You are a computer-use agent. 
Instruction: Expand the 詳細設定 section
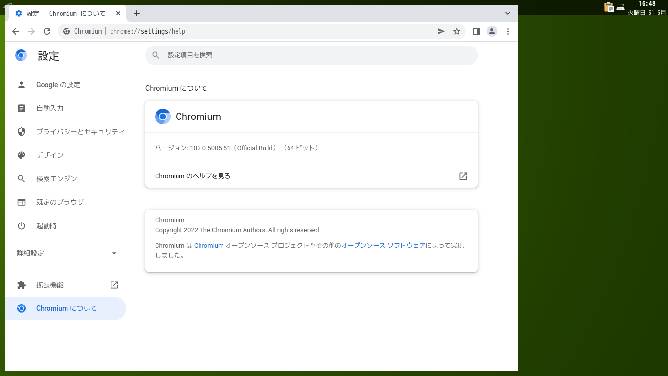click(66, 253)
